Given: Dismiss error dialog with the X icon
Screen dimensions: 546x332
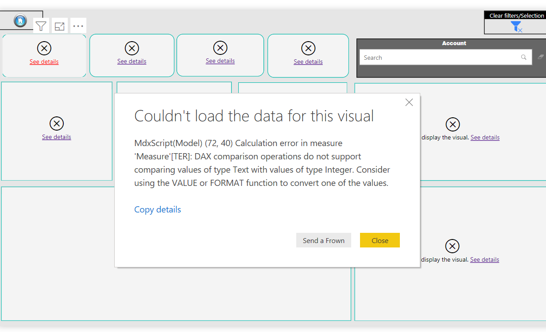Looking at the screenshot, I should click(409, 102).
